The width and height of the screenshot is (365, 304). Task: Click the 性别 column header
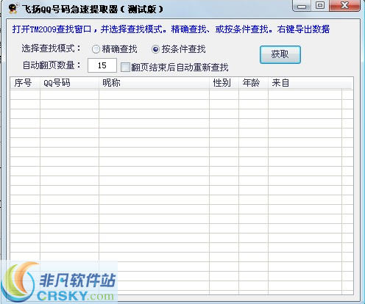(x=224, y=83)
